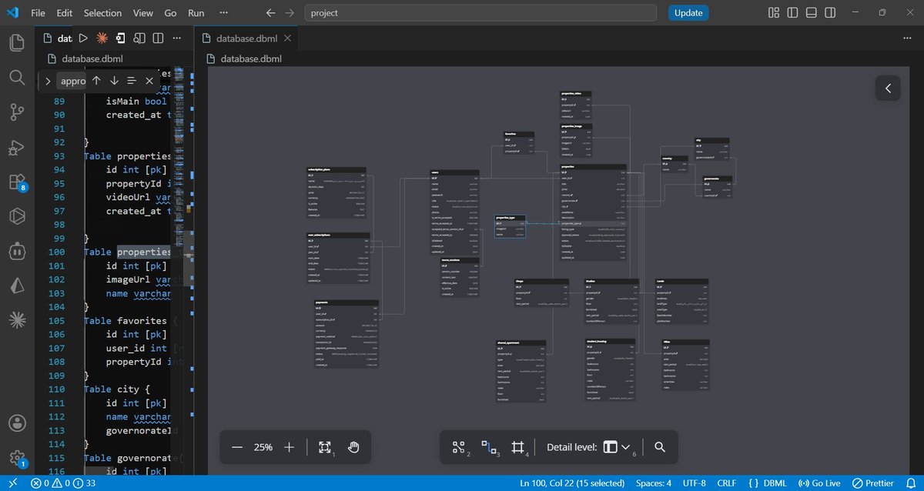Open the Explorer view in activity bar
Viewport: 924px width, 491px height.
pyautogui.click(x=17, y=42)
